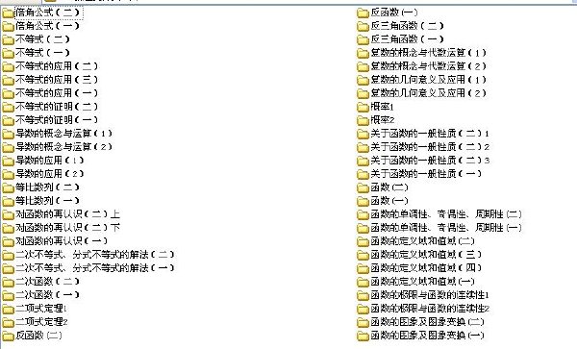This screenshot has width=577, height=349.
Task: Select the 导数的概念与运算（1） folder name
Action: (x=63, y=134)
